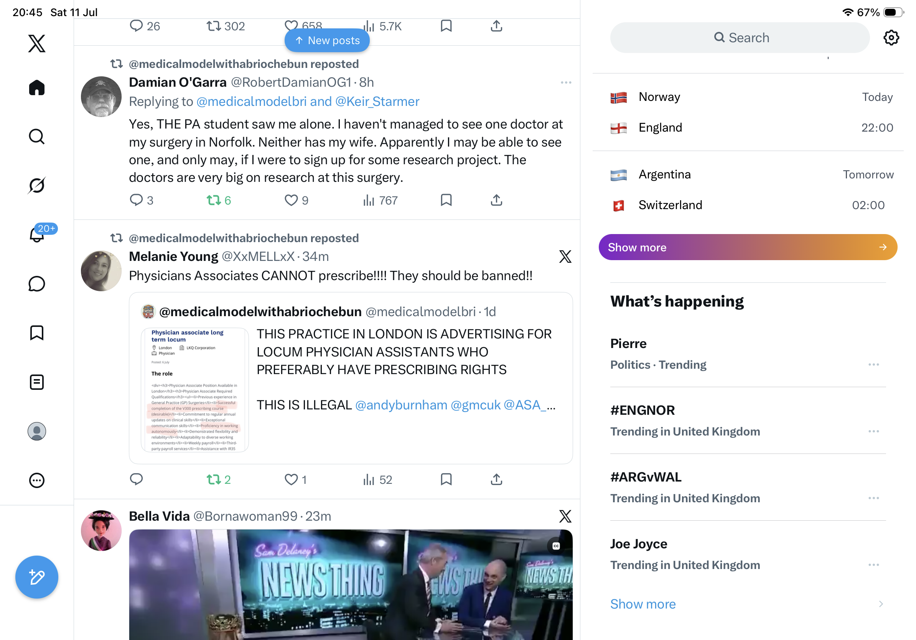Open options for Pierre trending topic

873,364
